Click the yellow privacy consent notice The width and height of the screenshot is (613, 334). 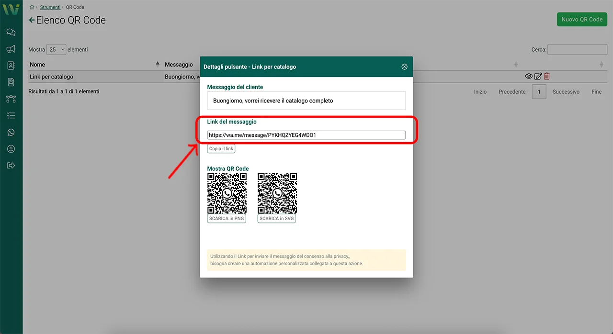[x=306, y=260]
